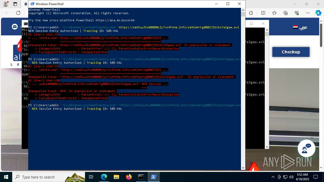Image resolution: width=324 pixels, height=182 pixels.
Task: Open Task View from the taskbar
Action: click(91, 177)
